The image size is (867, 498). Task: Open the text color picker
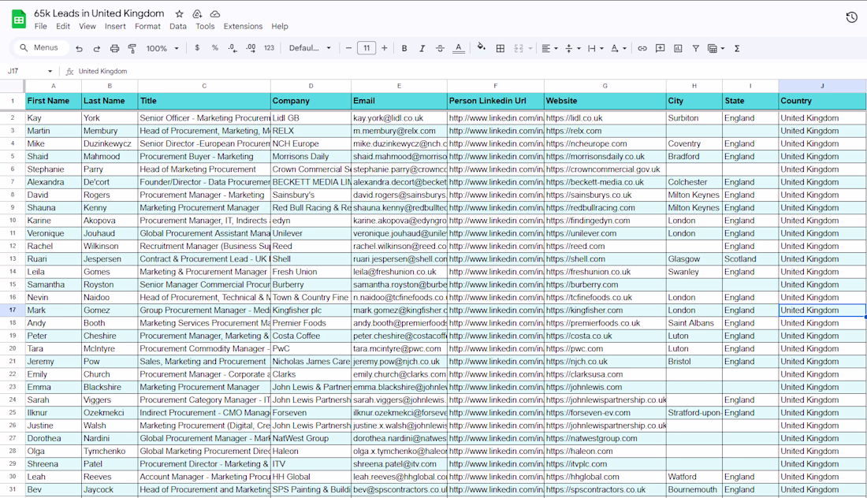pos(459,49)
